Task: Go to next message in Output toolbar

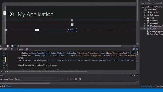Action: tap(71, 79)
